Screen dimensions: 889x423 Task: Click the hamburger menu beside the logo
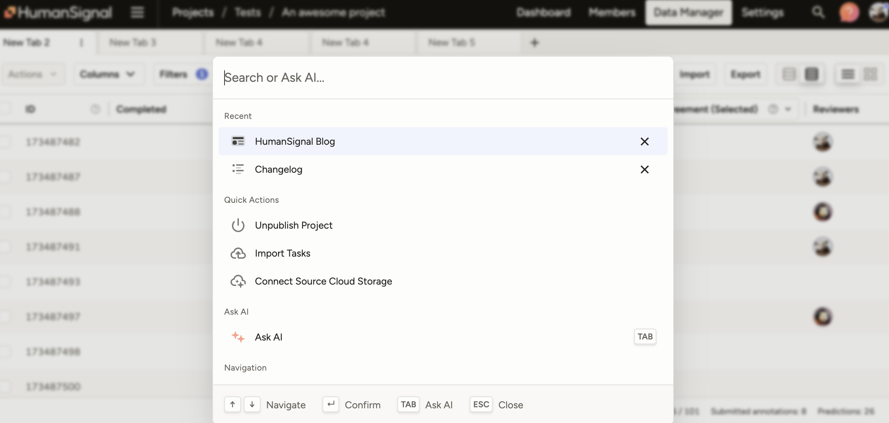point(137,13)
